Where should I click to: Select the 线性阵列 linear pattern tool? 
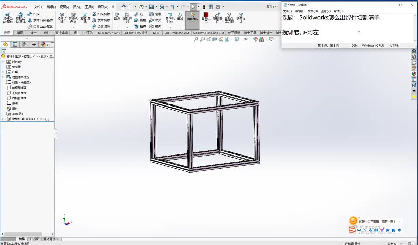(x=127, y=18)
